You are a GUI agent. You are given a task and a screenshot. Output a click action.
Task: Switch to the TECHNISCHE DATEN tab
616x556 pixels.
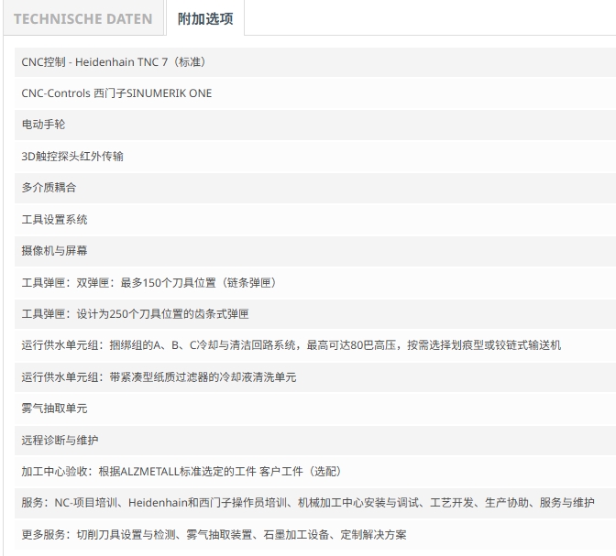(x=82, y=18)
